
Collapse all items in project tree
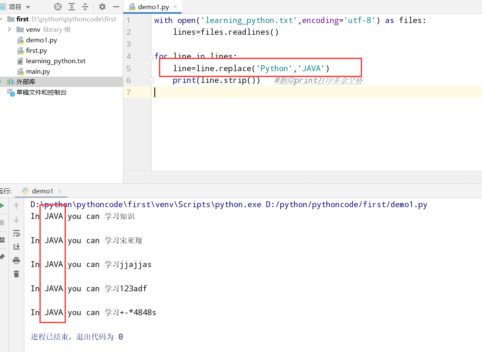[85, 6]
